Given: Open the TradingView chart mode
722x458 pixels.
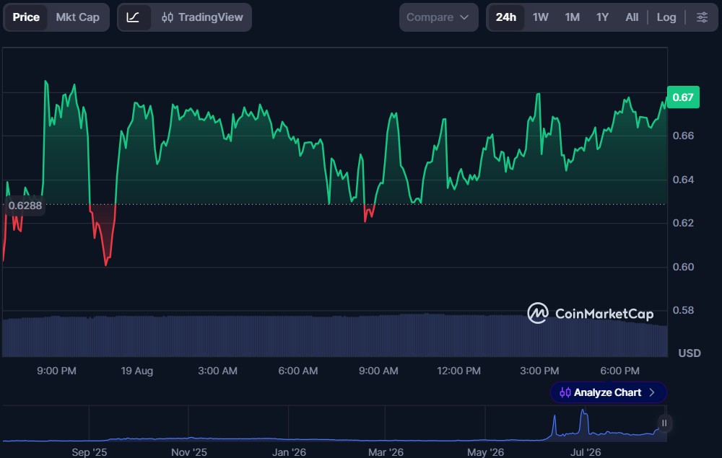Looking at the screenshot, I should (202, 17).
